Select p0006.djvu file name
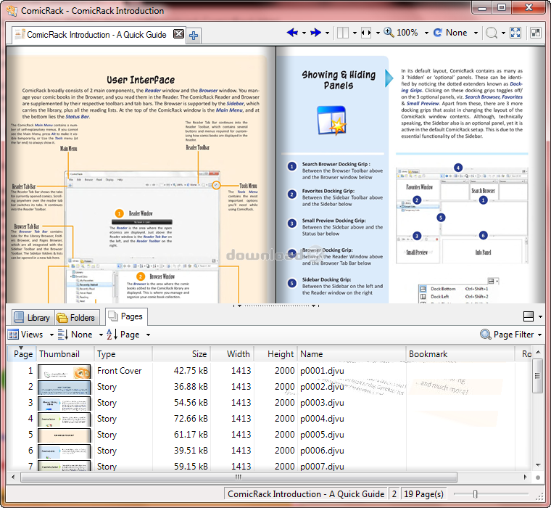 point(322,451)
